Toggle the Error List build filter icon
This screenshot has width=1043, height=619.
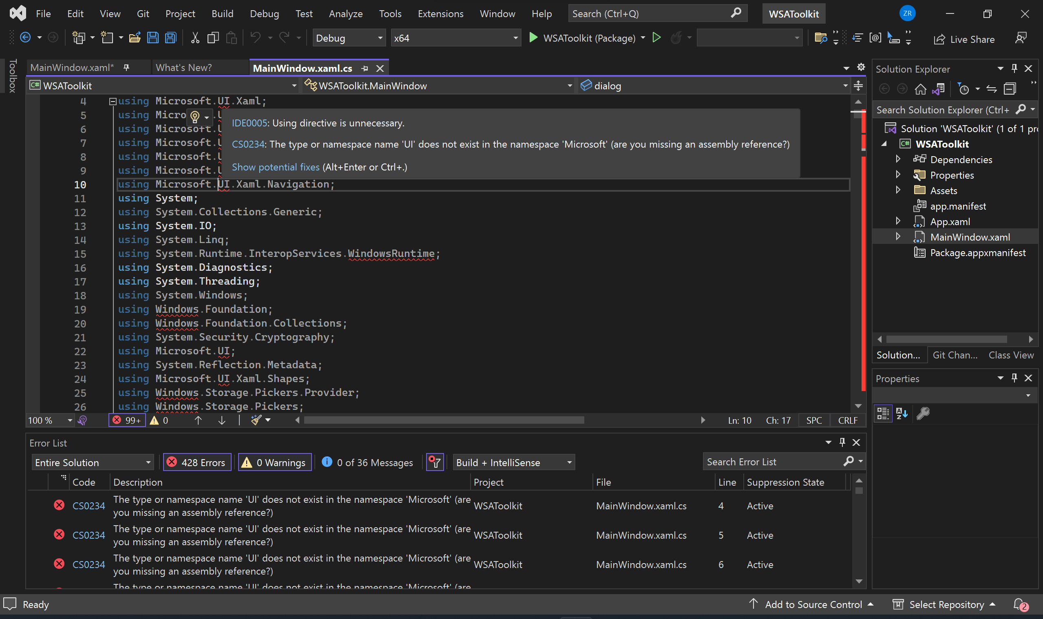[435, 462]
